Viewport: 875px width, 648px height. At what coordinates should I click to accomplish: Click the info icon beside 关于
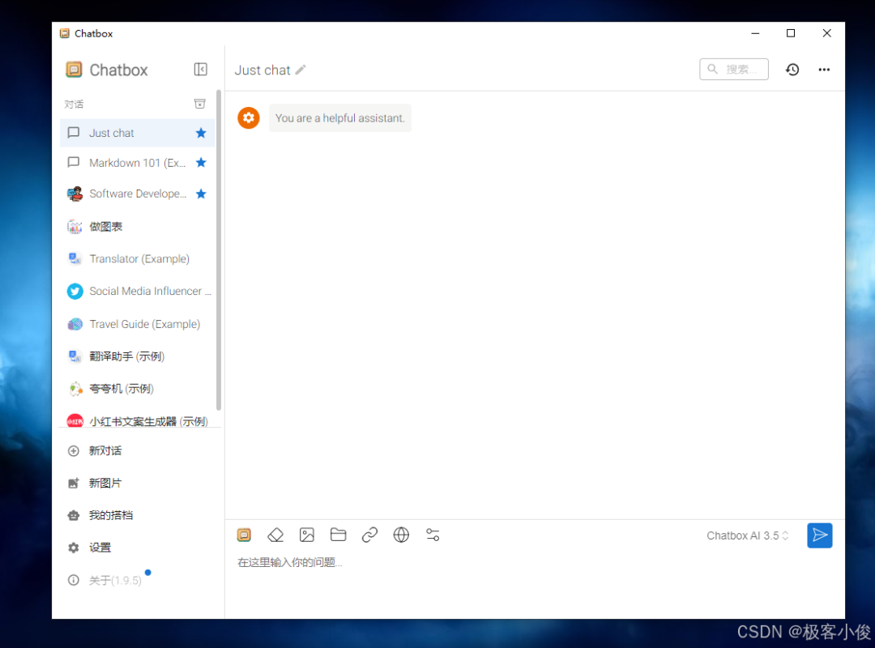pos(73,580)
